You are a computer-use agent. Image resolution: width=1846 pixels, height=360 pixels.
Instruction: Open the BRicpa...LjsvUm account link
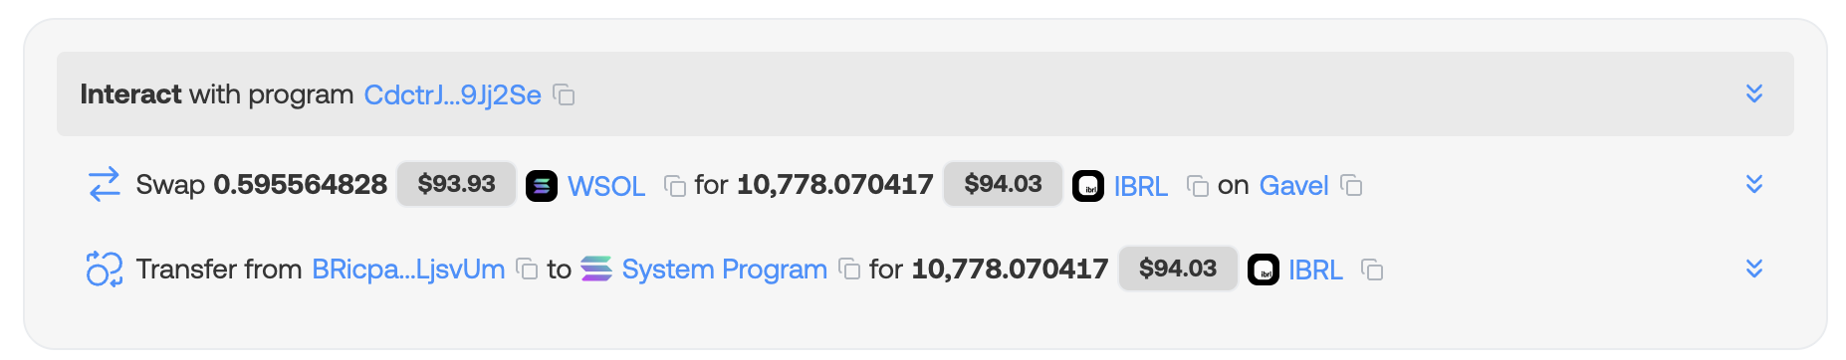pos(408,270)
